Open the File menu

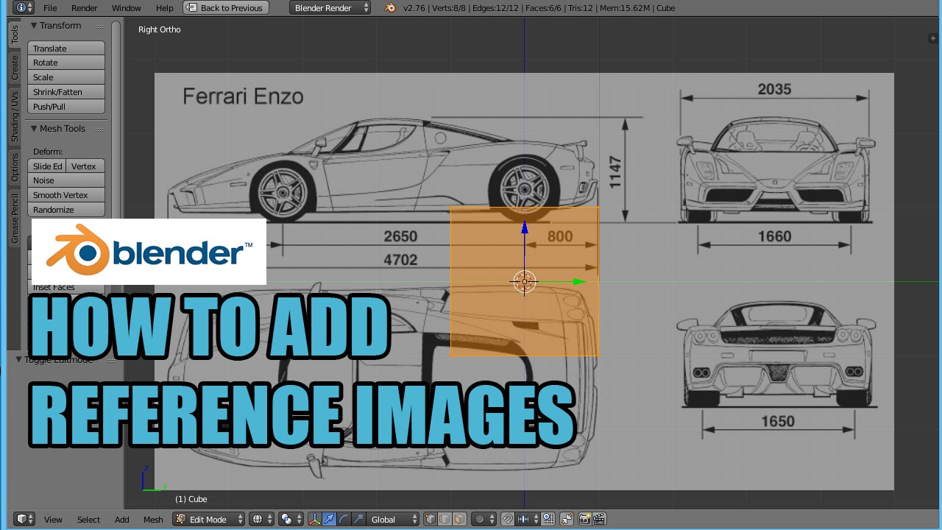[50, 7]
